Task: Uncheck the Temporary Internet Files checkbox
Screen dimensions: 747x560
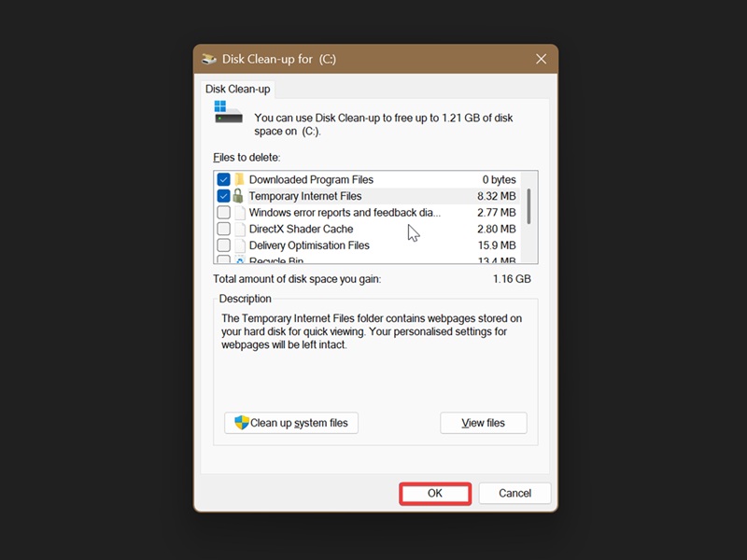Action: (x=223, y=196)
